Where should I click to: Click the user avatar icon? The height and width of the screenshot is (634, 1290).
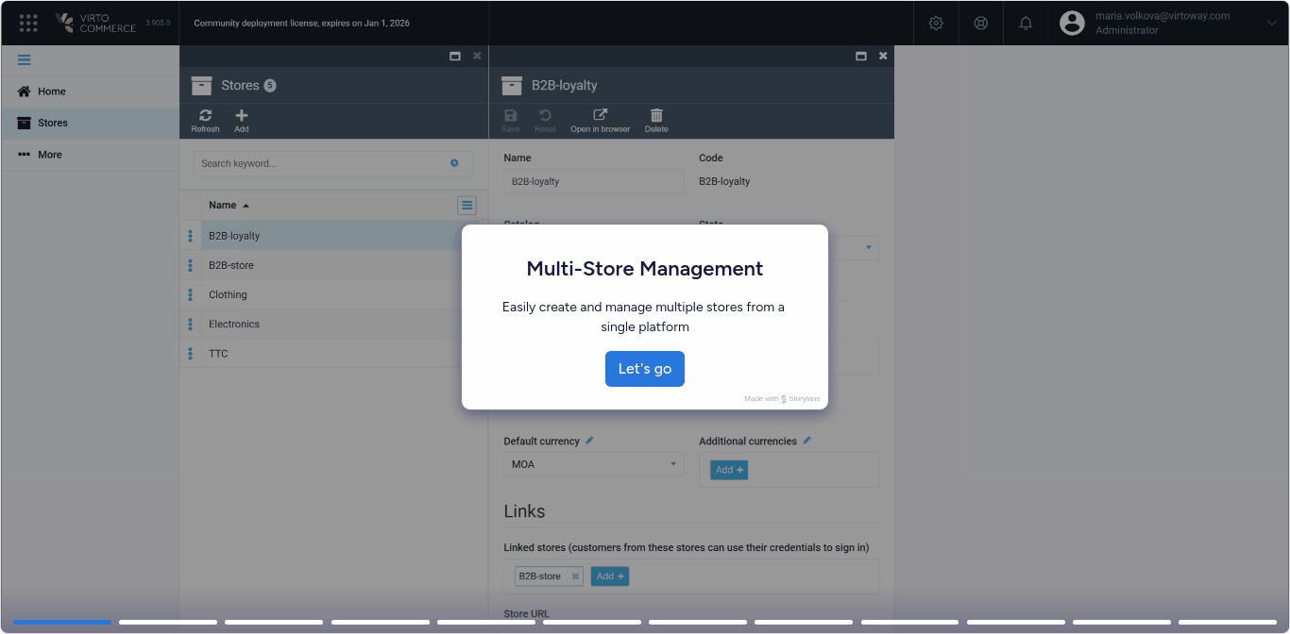tap(1072, 23)
